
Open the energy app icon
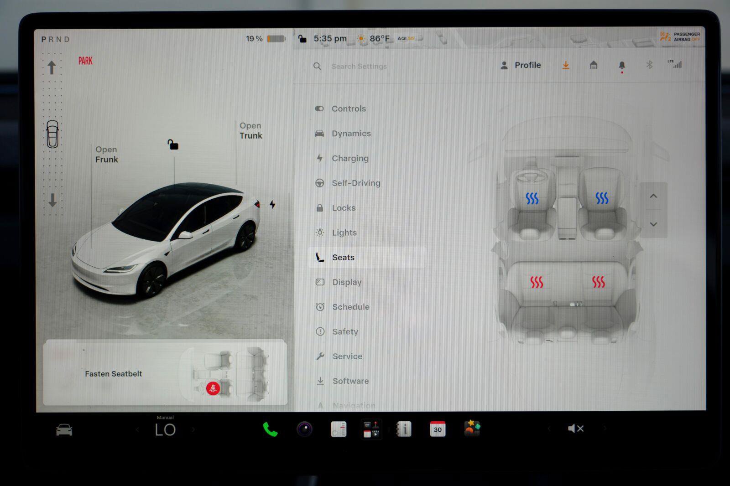(x=339, y=429)
